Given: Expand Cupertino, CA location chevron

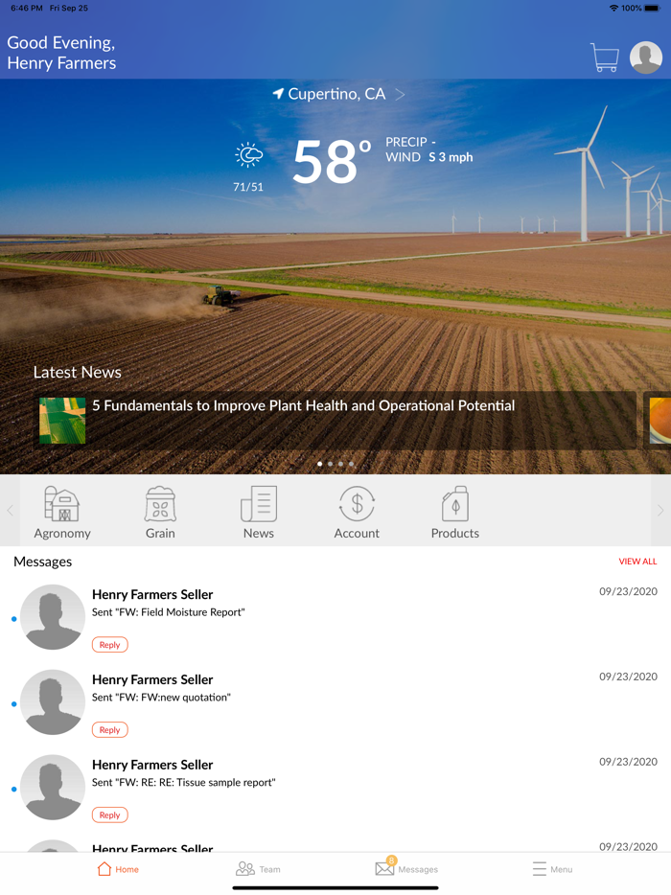Looking at the screenshot, I should tap(401, 94).
